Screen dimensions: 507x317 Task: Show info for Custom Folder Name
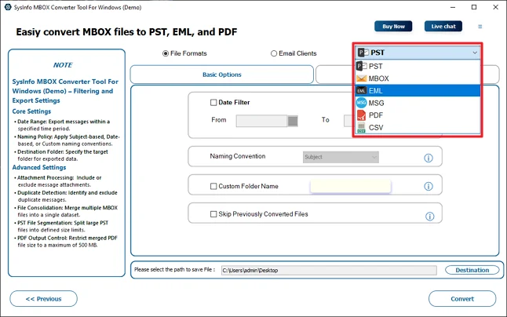(429, 186)
